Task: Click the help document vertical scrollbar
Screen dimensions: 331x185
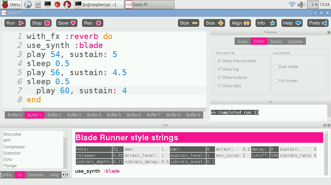Action: click(326, 153)
